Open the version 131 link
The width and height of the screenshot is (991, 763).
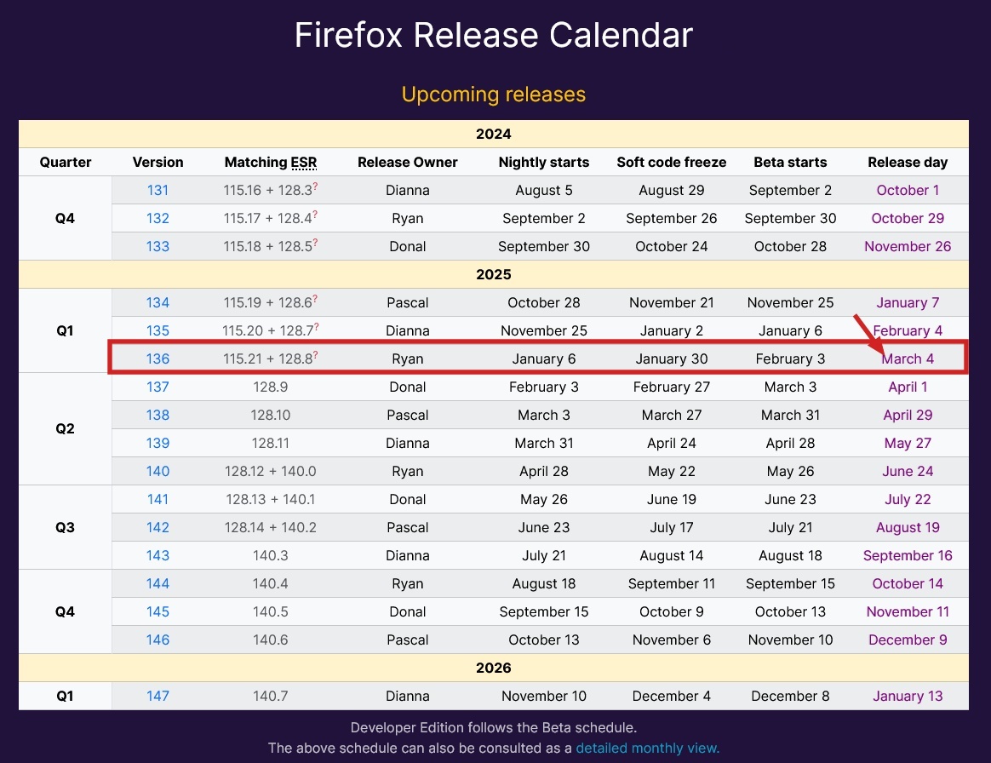pos(158,190)
